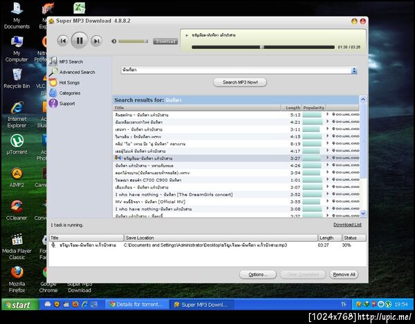
Task: Sort results by Popularity column
Action: point(313,108)
